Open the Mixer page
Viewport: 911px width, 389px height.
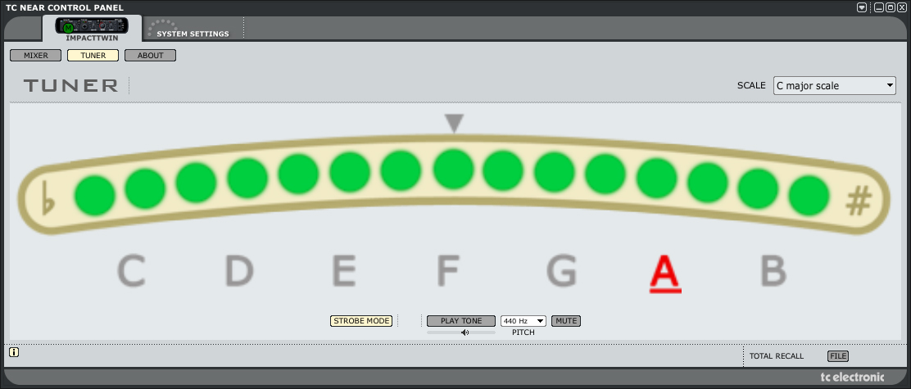pos(36,56)
